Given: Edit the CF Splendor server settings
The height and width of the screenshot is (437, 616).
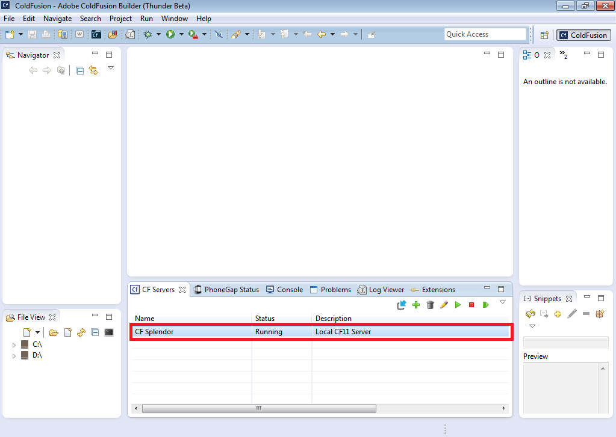Looking at the screenshot, I should coord(444,304).
